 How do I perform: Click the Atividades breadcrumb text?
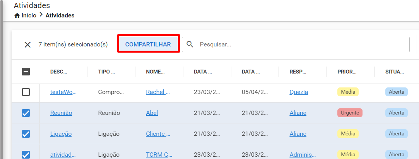click(60, 15)
